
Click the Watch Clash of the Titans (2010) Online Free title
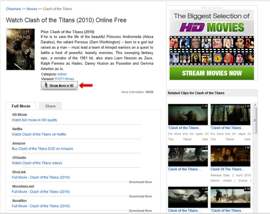pyautogui.click(x=66, y=20)
